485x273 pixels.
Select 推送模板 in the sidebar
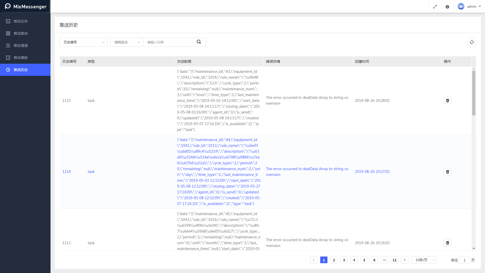pyautogui.click(x=21, y=58)
